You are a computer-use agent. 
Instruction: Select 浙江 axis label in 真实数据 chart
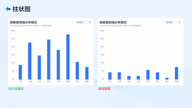pyautogui.click(x=138, y=81)
